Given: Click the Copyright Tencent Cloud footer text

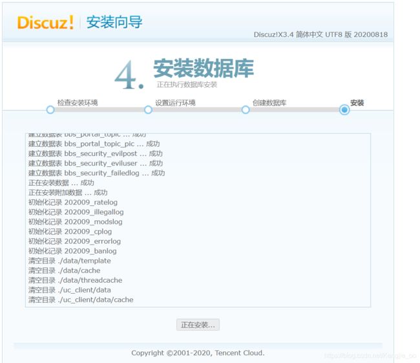Looking at the screenshot, I should coord(198,353).
